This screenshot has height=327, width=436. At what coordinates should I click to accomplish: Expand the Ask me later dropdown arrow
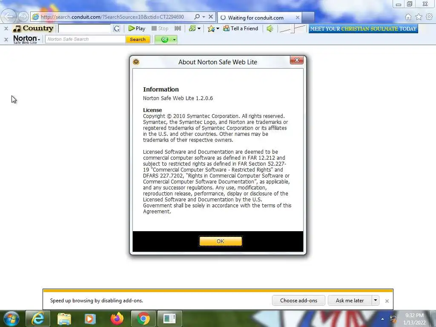376,300
